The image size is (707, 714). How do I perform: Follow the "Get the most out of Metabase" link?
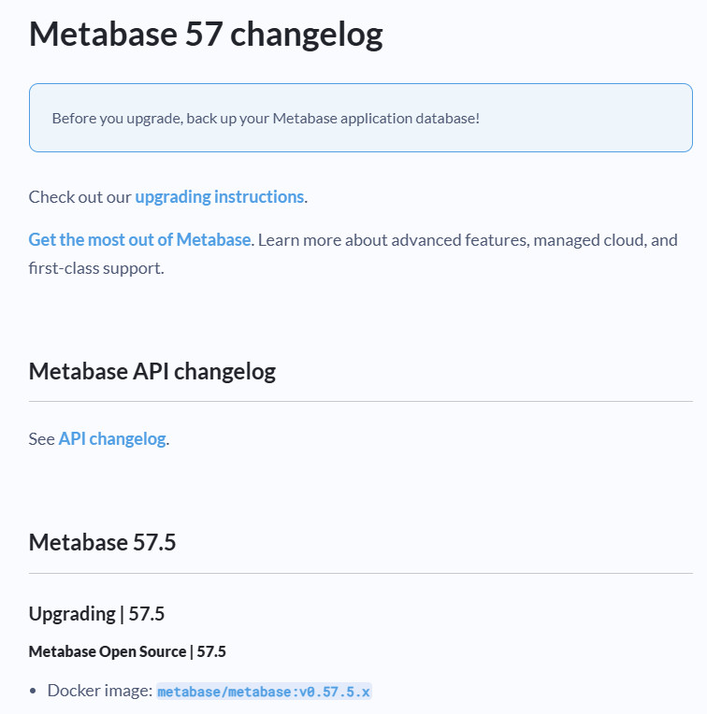pos(139,240)
